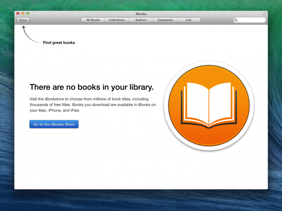Select the Categories view tab
Screen dimensions: 282x211
coord(165,20)
